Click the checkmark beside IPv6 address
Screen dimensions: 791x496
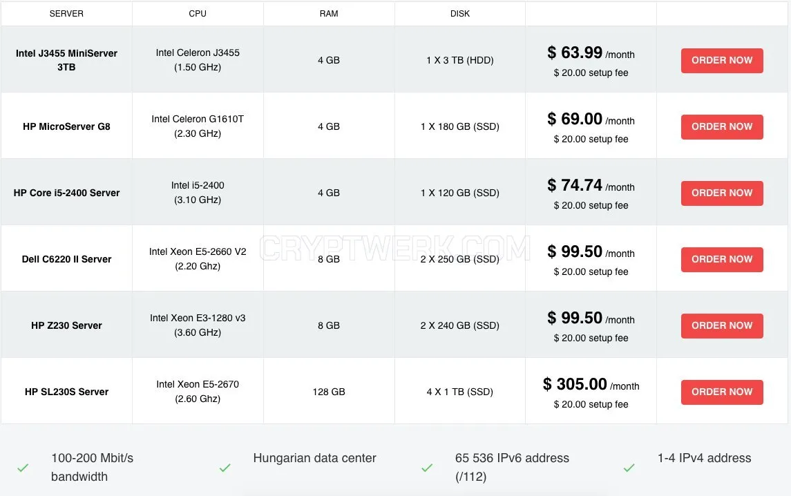pos(428,468)
